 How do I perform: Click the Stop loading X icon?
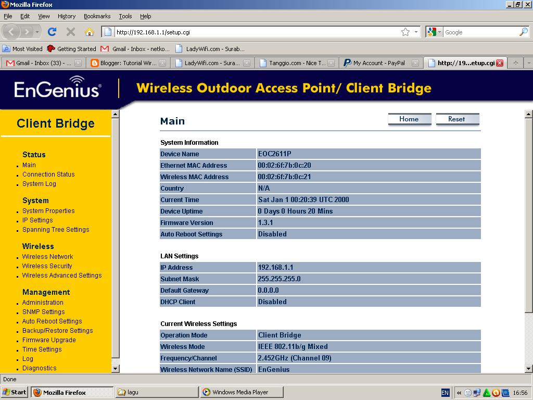[x=71, y=32]
